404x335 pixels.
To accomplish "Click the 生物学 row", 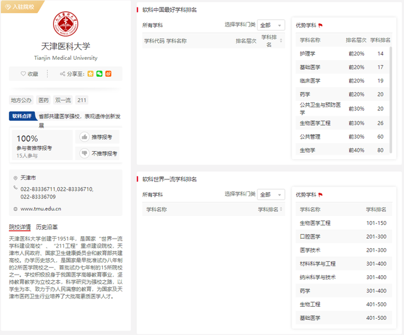I will [x=342, y=150].
